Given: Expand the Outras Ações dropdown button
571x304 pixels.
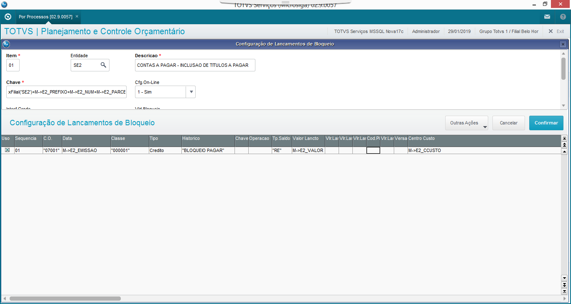Looking at the screenshot, I should (x=466, y=123).
